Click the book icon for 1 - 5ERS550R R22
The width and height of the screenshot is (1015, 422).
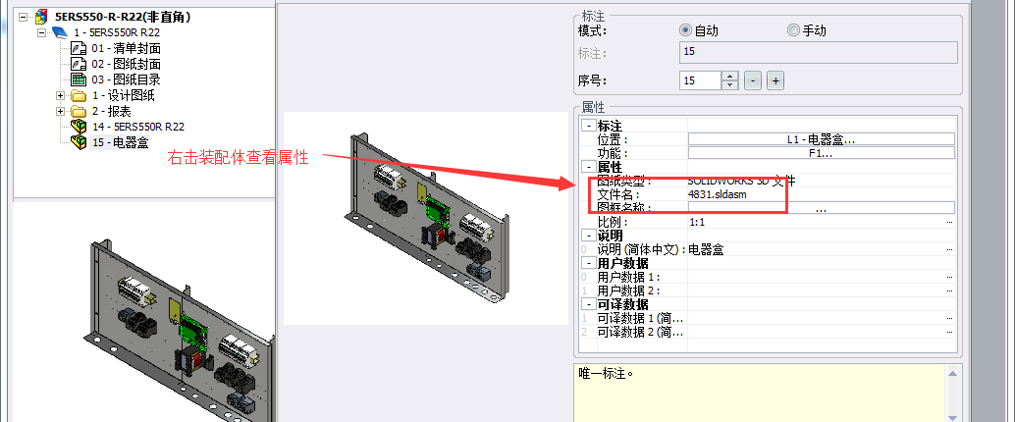point(60,32)
